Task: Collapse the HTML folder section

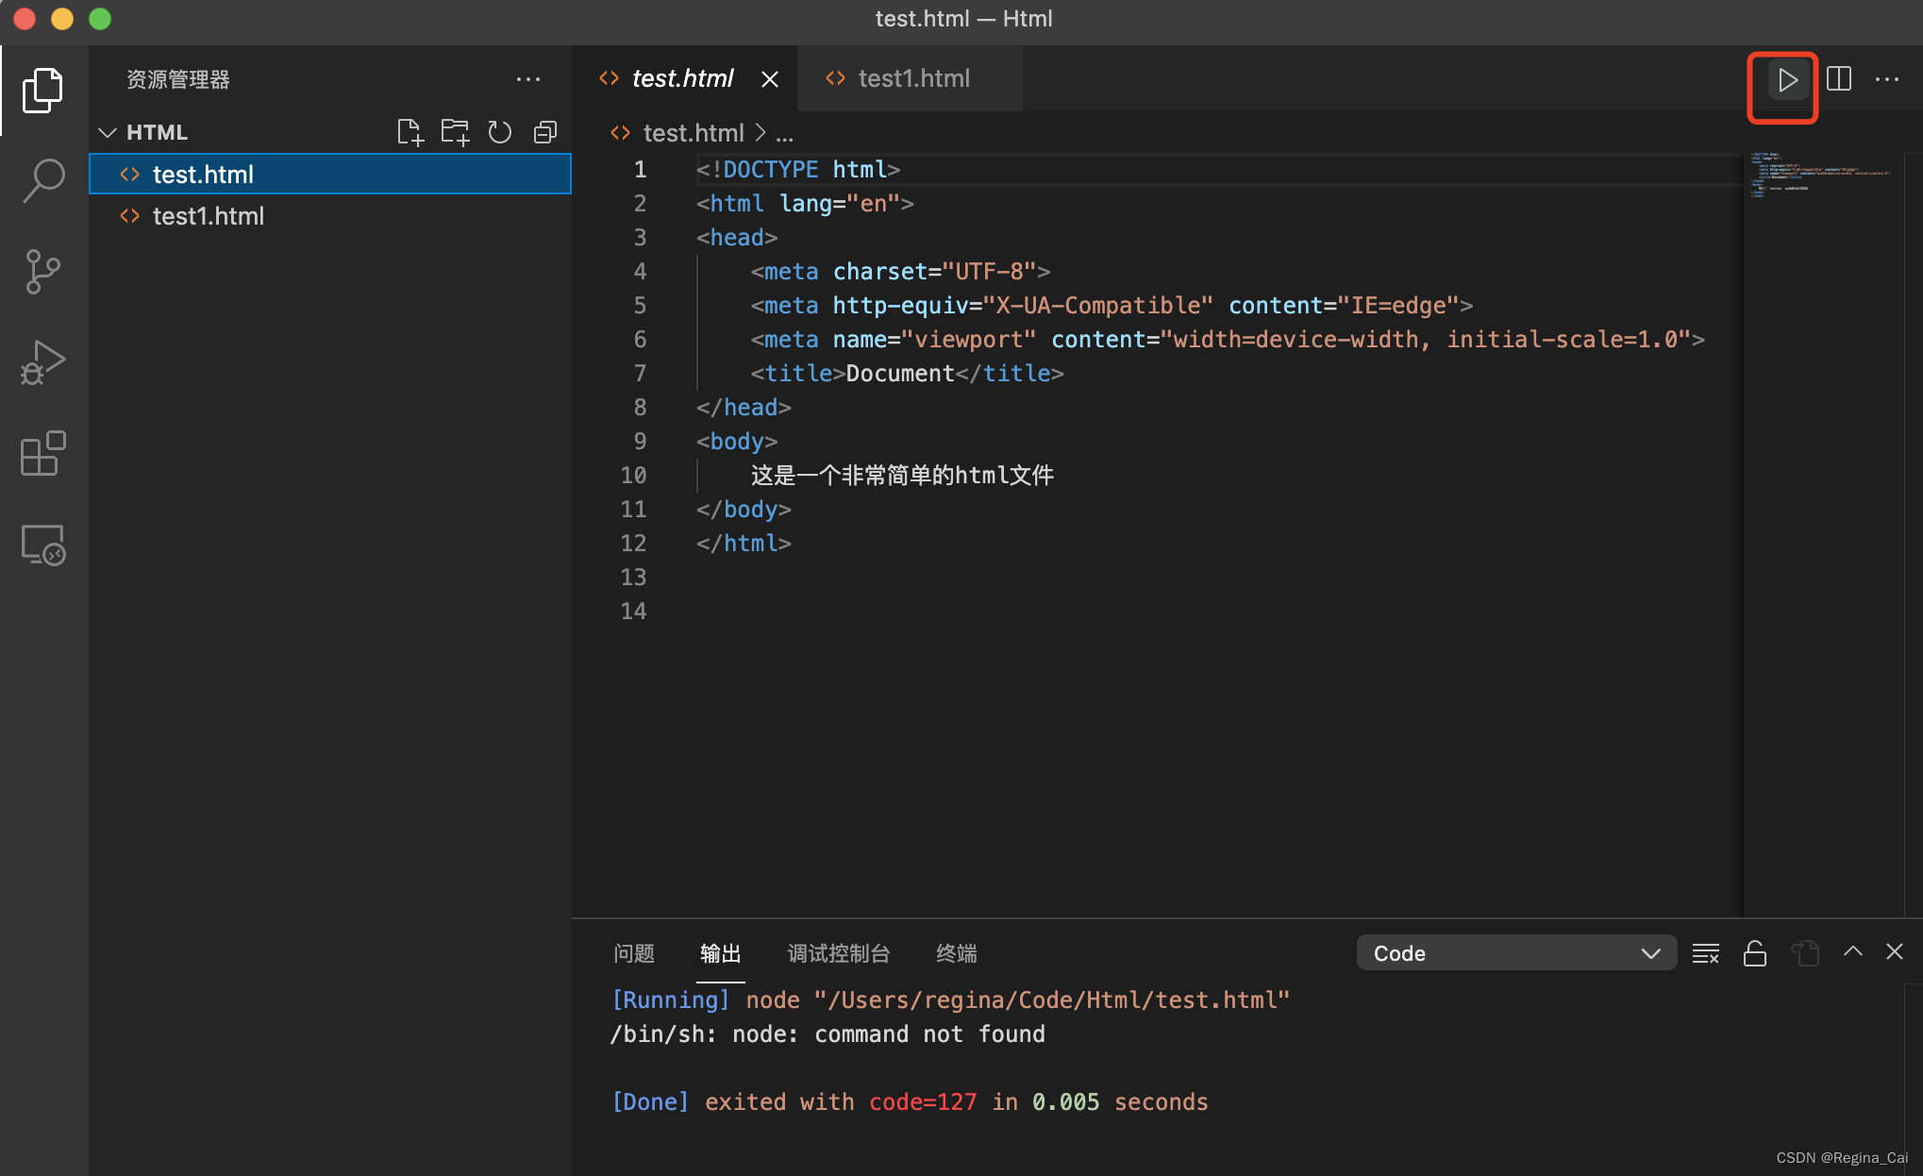Action: pos(108,133)
